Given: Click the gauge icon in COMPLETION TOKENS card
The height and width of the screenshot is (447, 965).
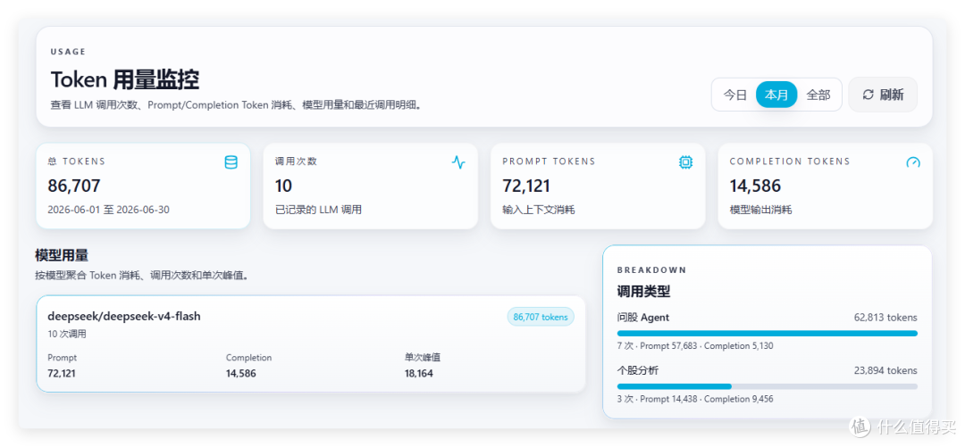Looking at the screenshot, I should [x=913, y=162].
